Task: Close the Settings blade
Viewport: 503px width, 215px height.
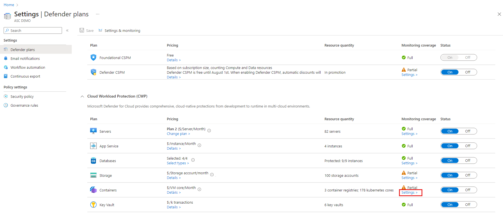Action: (499, 14)
